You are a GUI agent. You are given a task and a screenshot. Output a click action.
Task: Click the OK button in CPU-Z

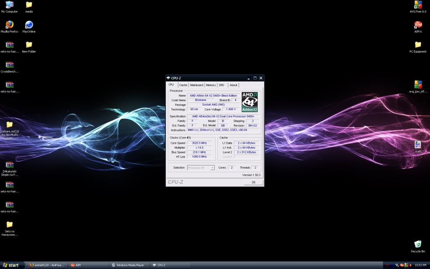click(254, 182)
